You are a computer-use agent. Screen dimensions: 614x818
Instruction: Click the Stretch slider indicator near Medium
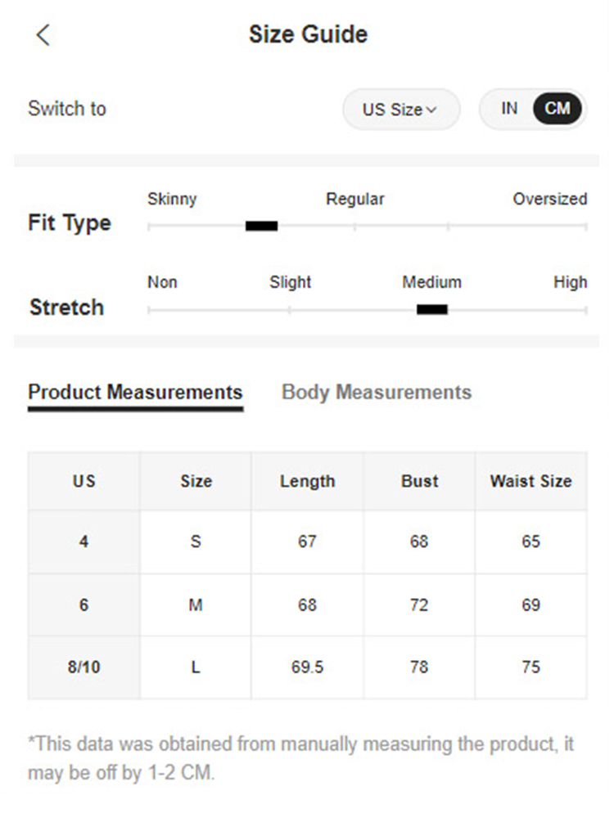click(x=432, y=308)
